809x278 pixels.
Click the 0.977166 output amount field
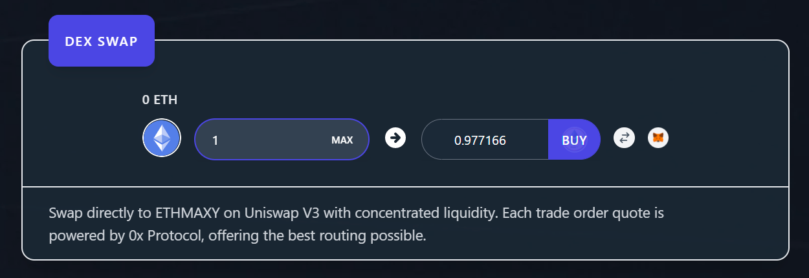(480, 140)
